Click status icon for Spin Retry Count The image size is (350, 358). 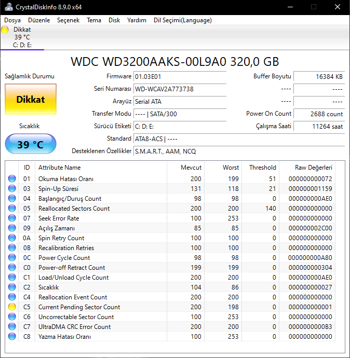(x=12, y=238)
